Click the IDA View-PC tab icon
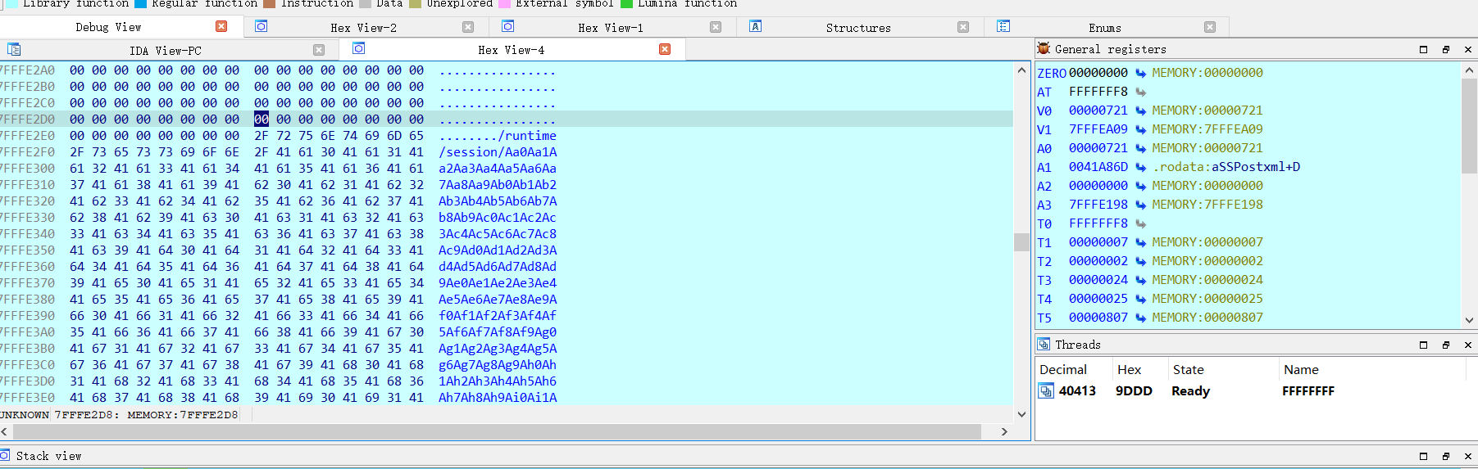 click(x=14, y=50)
